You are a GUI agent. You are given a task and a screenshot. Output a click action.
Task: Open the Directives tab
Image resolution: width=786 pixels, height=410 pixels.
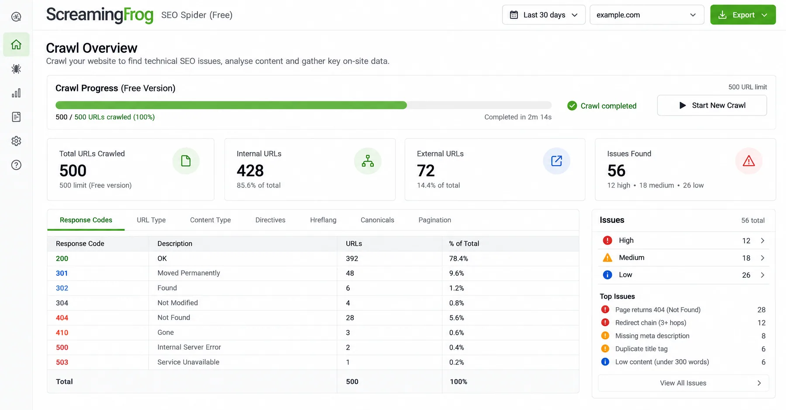click(x=270, y=220)
